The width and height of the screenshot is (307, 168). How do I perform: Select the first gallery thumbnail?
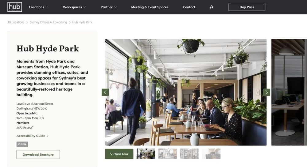(146, 154)
